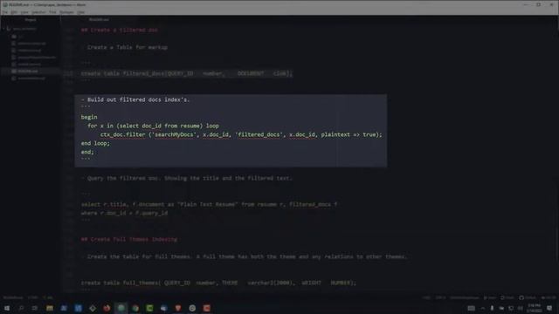This screenshot has height=314, width=559.
Task: Open the Edit menu
Action: pos(14,12)
